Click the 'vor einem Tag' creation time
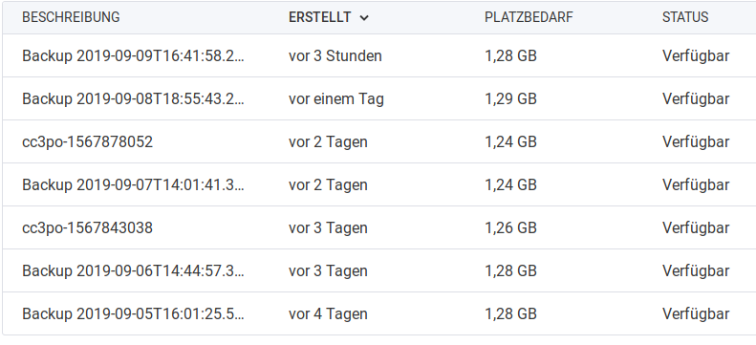 pyautogui.click(x=336, y=98)
